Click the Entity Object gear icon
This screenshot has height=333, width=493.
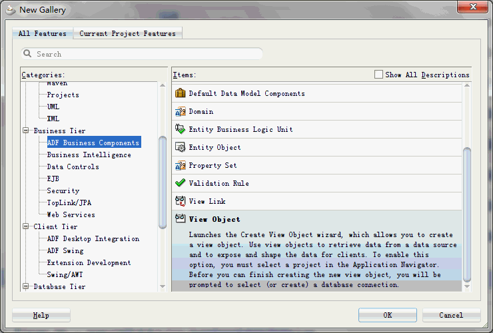click(180, 147)
